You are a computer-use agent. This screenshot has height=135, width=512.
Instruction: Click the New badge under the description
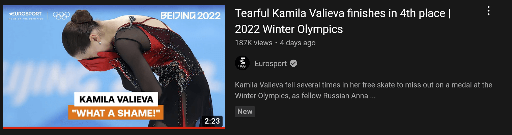245,112
